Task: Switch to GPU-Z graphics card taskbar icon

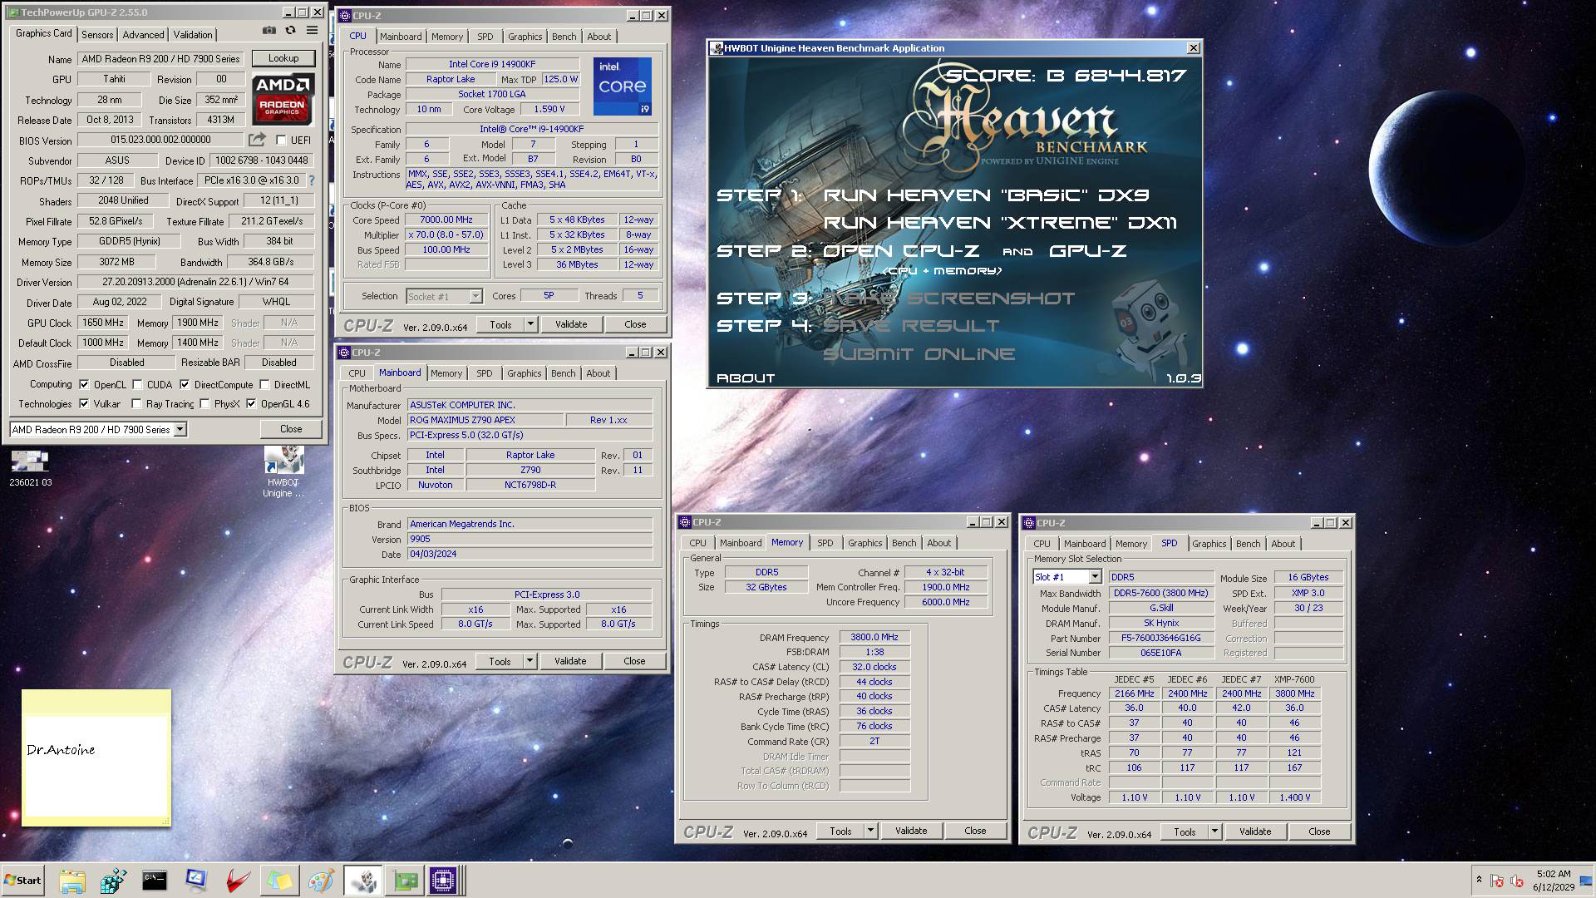Action: tap(406, 881)
